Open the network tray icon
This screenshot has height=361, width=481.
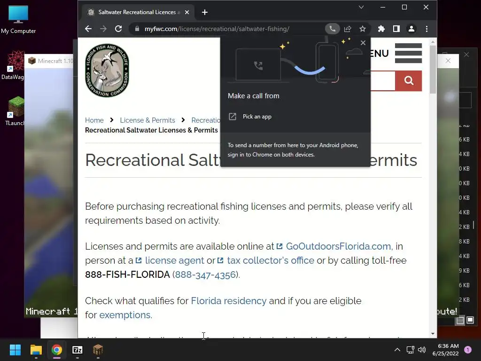410,350
